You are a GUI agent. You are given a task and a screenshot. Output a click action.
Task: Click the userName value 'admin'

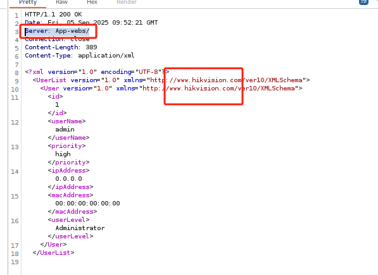click(x=65, y=130)
